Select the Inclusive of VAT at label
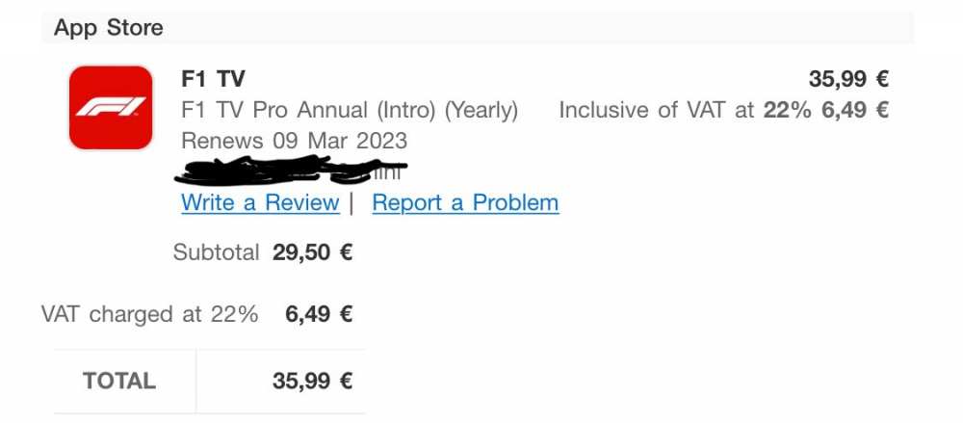The width and height of the screenshot is (963, 423). 657,110
